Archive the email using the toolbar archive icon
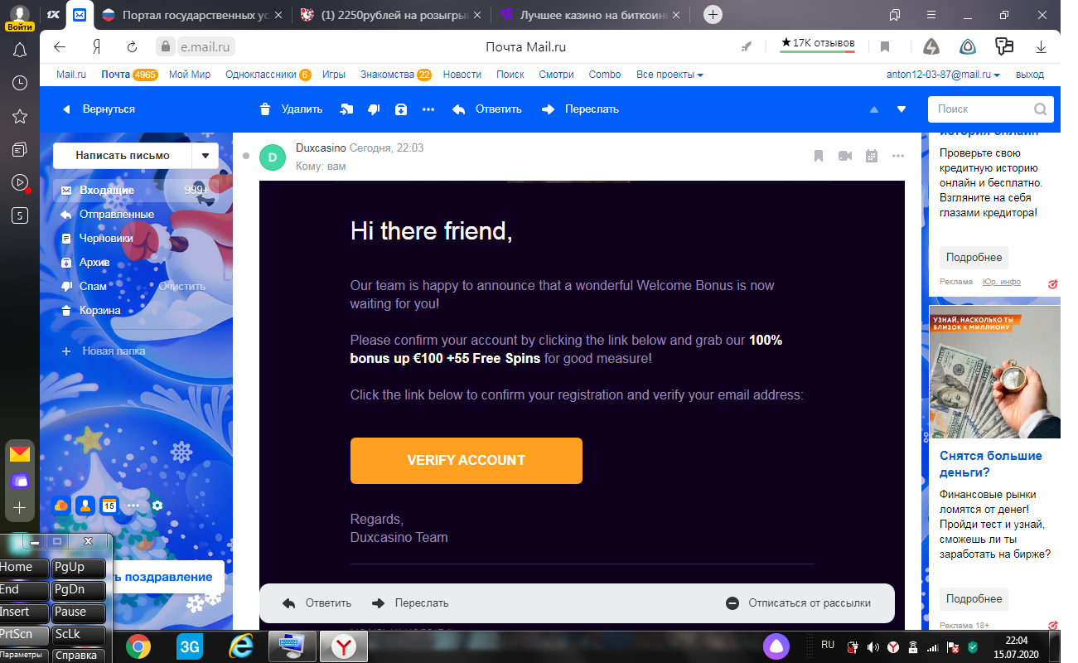Viewport: 1078px width, 663px height. click(x=401, y=109)
